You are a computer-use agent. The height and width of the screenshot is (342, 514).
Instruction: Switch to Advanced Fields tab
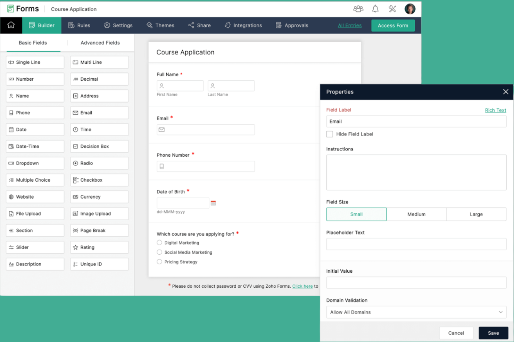point(100,43)
